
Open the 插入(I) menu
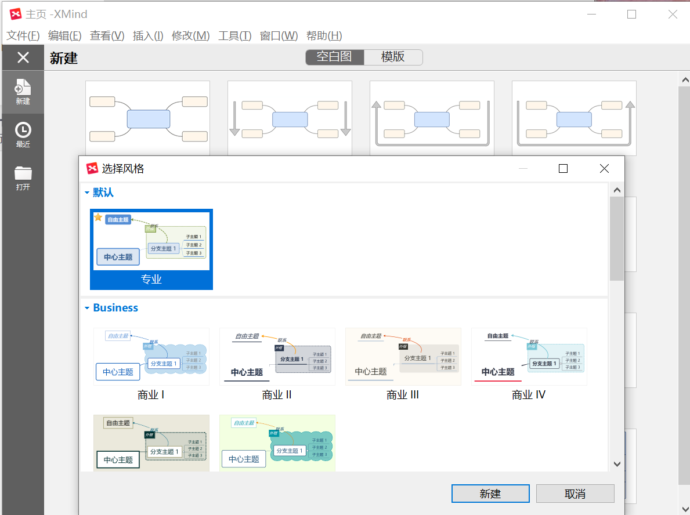[x=148, y=35]
